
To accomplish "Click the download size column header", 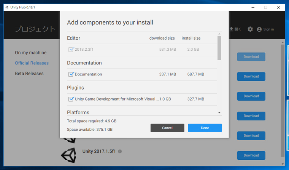I will [162, 38].
